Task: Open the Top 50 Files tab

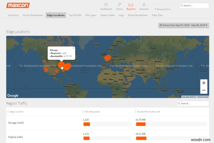Action: [75, 15]
